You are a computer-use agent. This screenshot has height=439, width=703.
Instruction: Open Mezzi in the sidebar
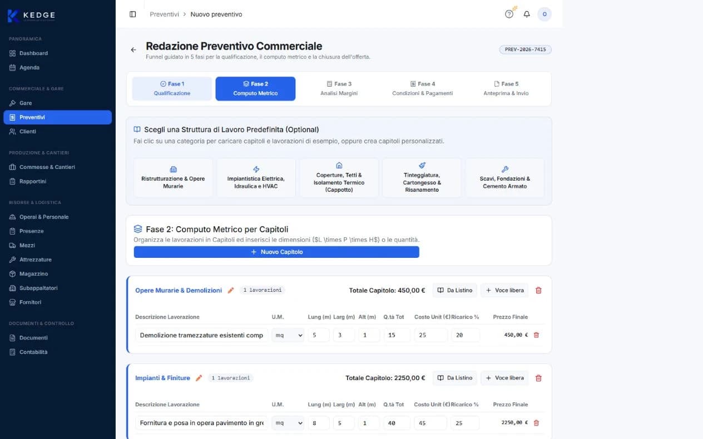[58, 246]
